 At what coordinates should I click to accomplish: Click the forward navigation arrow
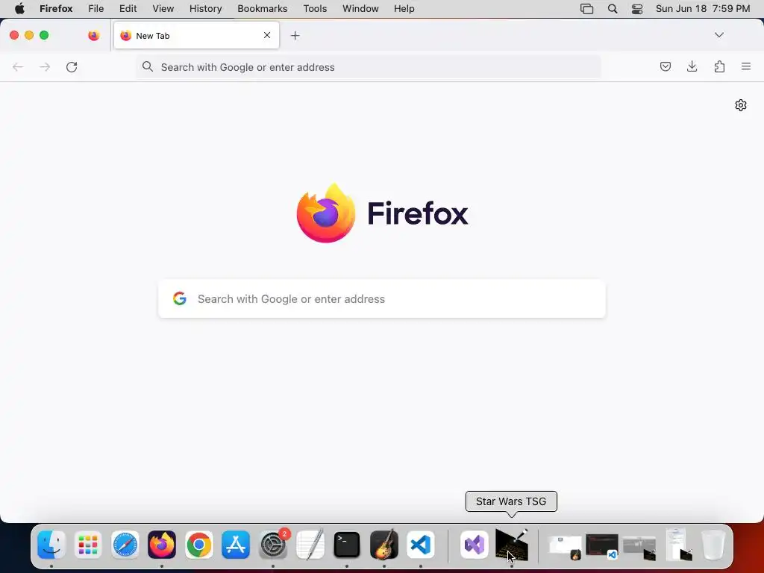[45, 66]
